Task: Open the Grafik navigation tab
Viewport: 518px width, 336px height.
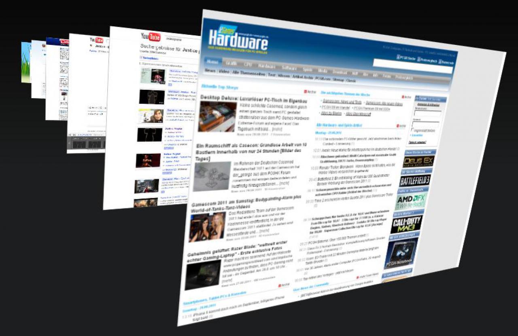Action: click(231, 64)
